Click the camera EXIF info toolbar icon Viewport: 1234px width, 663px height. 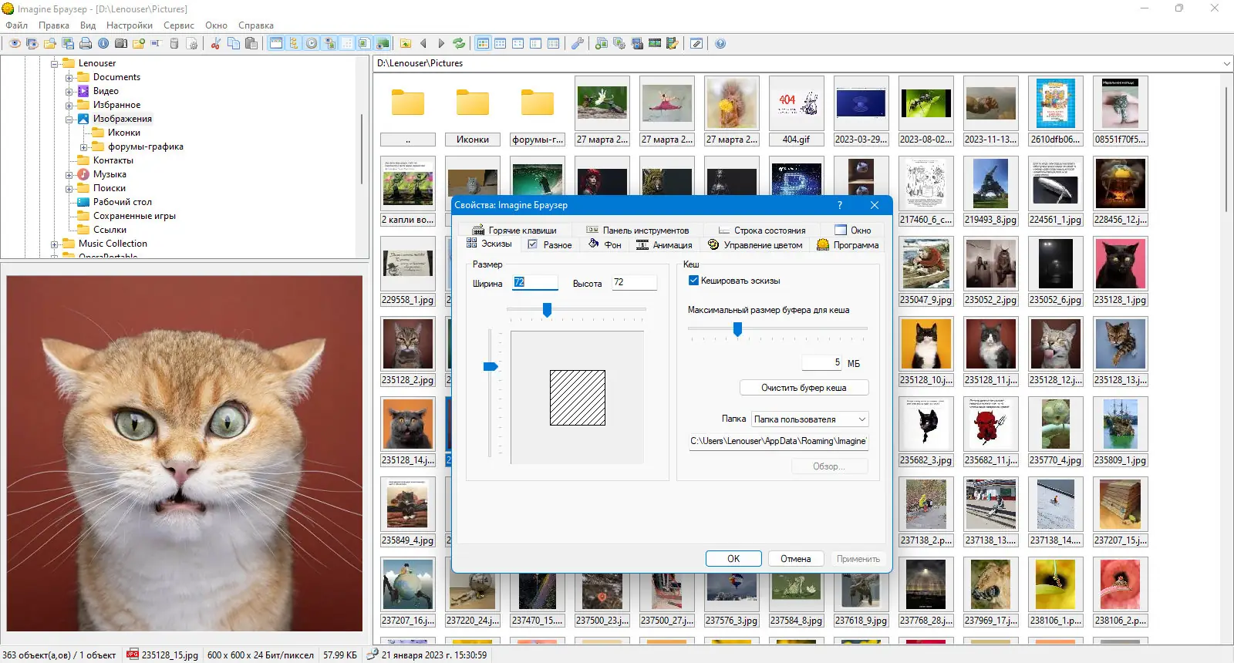121,44
